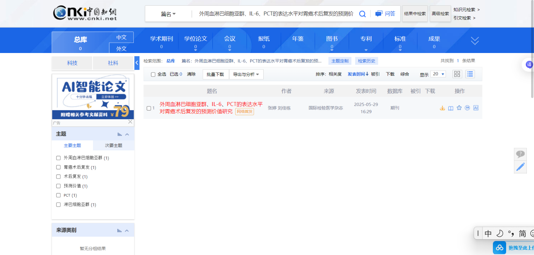The width and height of the screenshot is (534, 255).
Task: Switch to list view layout icon
Action: (470, 74)
